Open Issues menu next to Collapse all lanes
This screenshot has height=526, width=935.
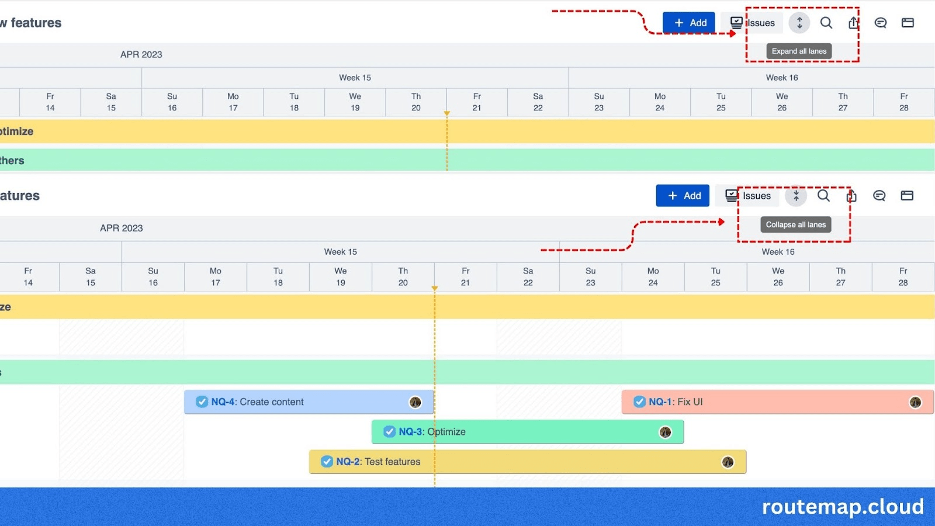click(749, 196)
